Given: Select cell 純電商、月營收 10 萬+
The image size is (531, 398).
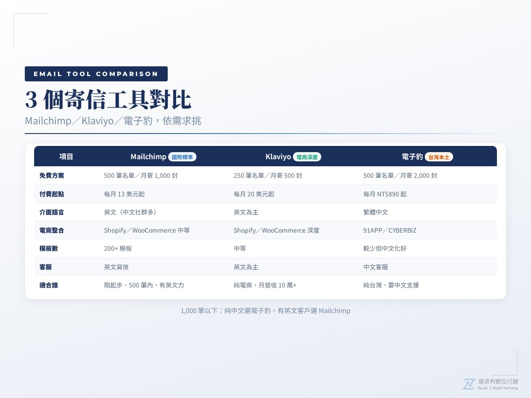Looking at the screenshot, I should click(x=265, y=285).
